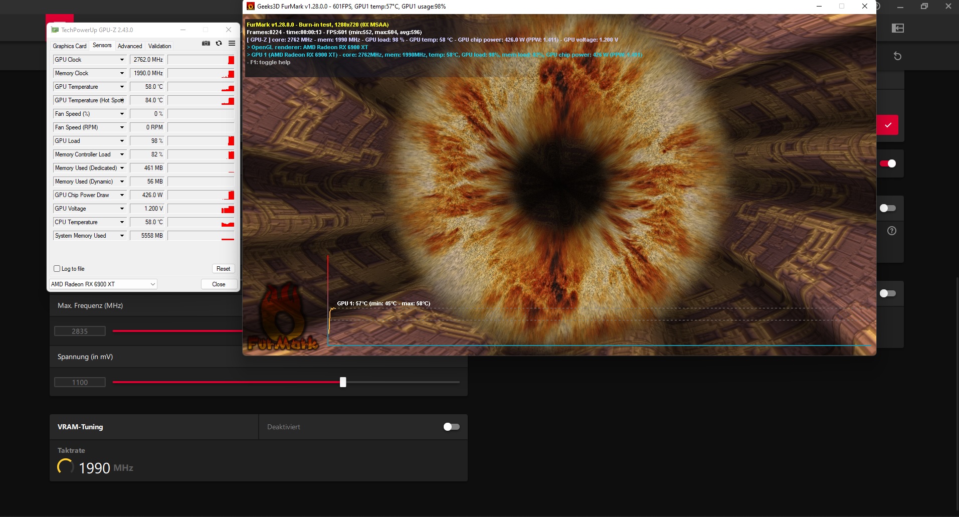959x517 pixels.
Task: Turn off the red enabled toggle at right
Action: pyautogui.click(x=888, y=163)
